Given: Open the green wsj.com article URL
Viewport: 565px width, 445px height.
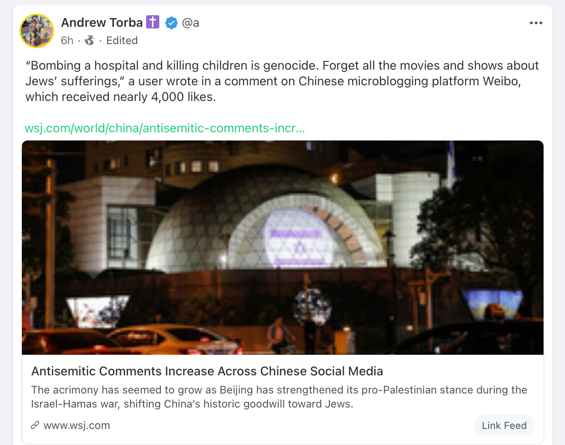Looking at the screenshot, I should tap(165, 128).
